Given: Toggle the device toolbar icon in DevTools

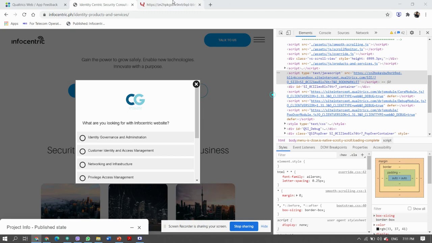Looking at the screenshot, I should click(288, 33).
